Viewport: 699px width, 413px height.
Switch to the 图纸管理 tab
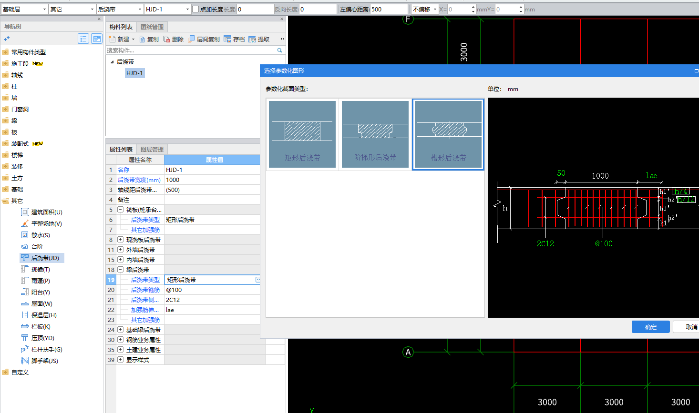coord(152,27)
